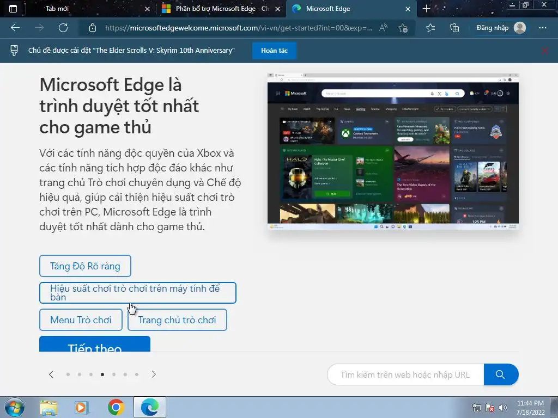Go to previous carousel slide
Viewport: 558px width, 418px height.
51,374
